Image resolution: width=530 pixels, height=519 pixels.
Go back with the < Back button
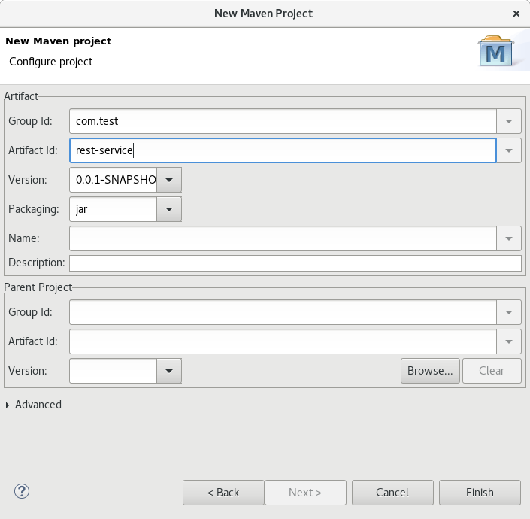(223, 493)
